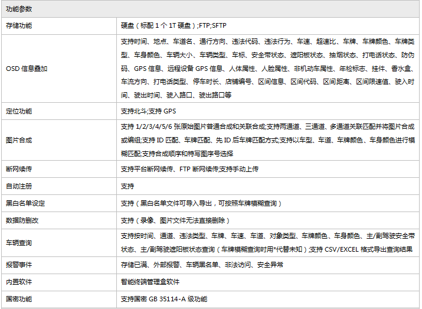
Task: Click the 自动注册 row label
Action: coord(19,186)
